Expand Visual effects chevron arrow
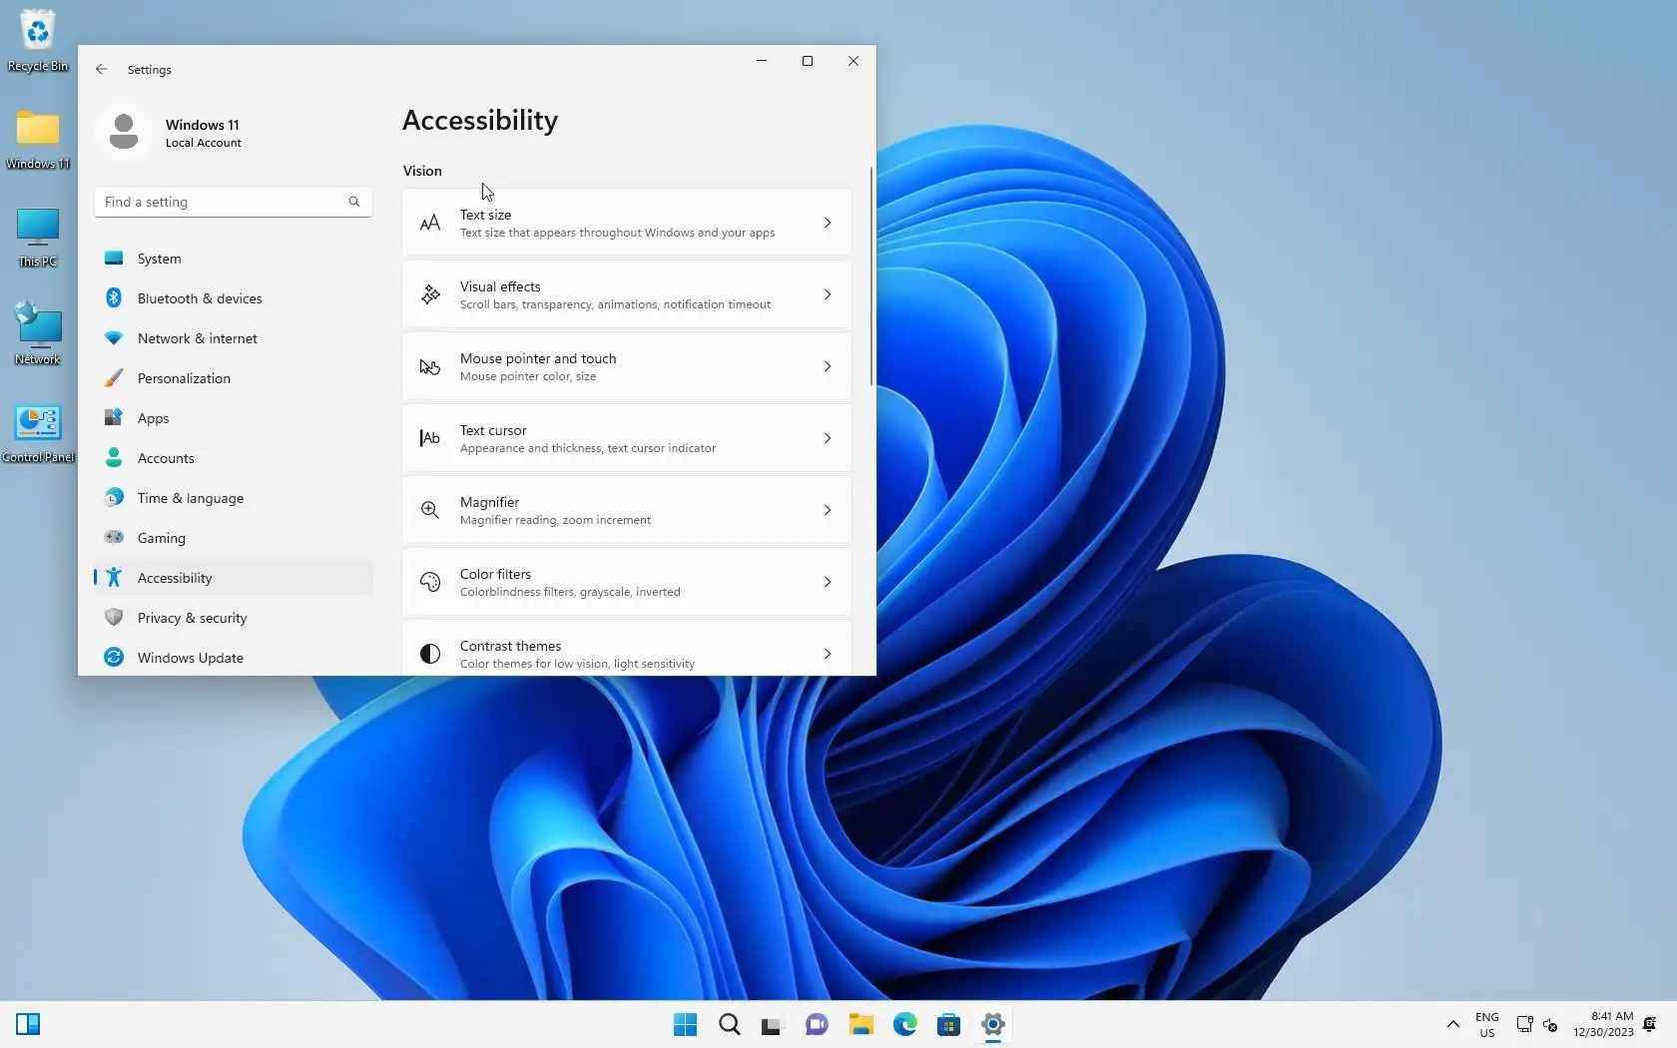1677x1048 pixels. tap(828, 295)
